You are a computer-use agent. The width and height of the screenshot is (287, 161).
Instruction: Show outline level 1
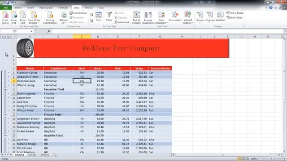click(2, 37)
